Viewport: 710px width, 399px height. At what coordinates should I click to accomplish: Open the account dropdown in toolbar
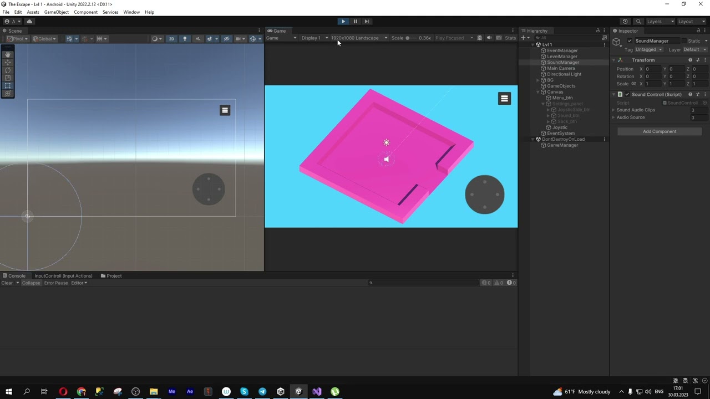(x=12, y=22)
